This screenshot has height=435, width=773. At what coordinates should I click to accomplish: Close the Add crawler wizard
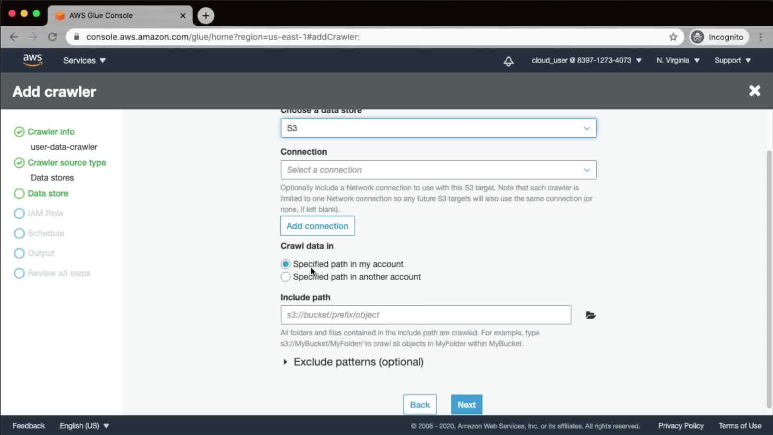coord(754,91)
